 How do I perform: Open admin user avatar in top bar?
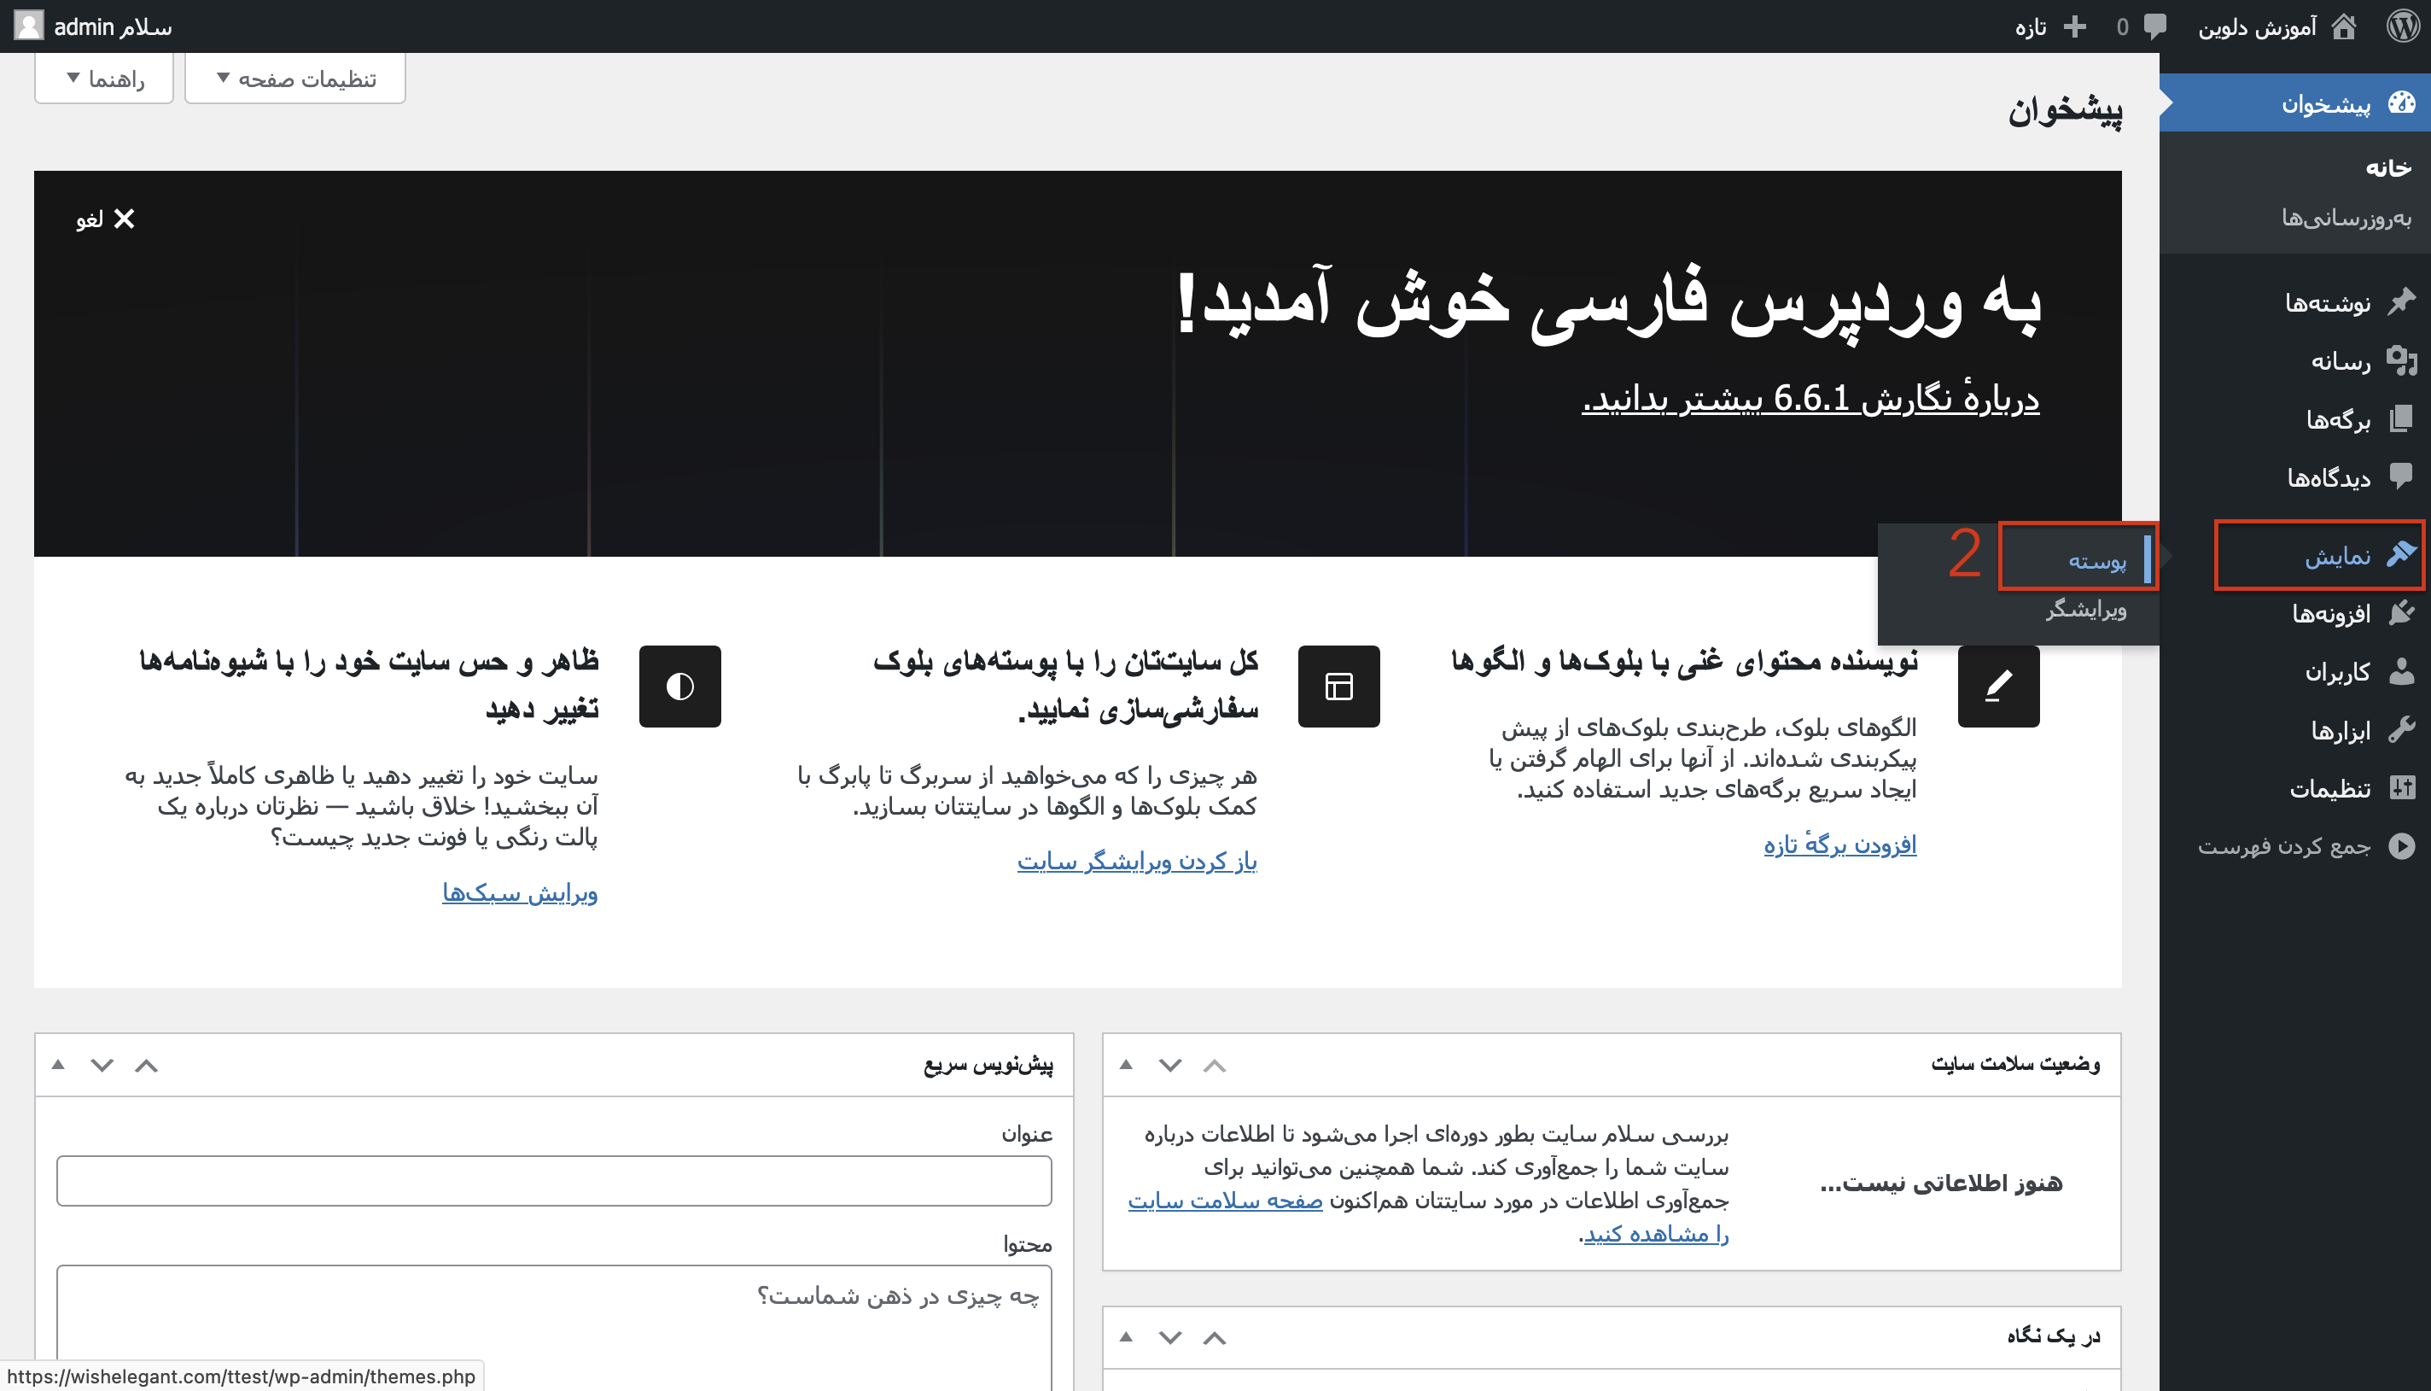[29, 26]
